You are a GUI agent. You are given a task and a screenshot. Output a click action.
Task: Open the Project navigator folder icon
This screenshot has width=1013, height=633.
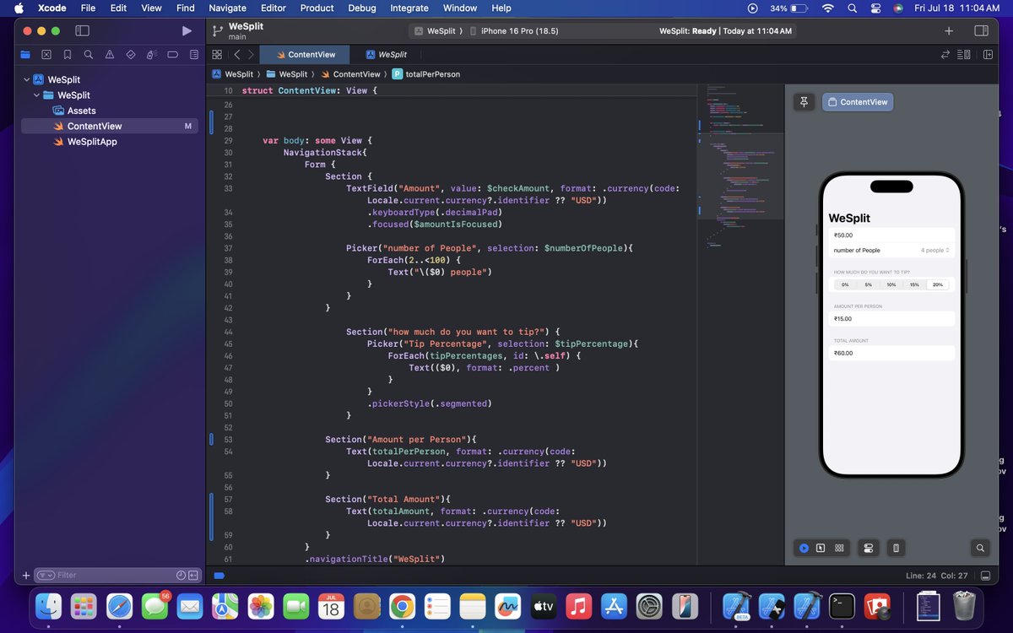(x=25, y=55)
